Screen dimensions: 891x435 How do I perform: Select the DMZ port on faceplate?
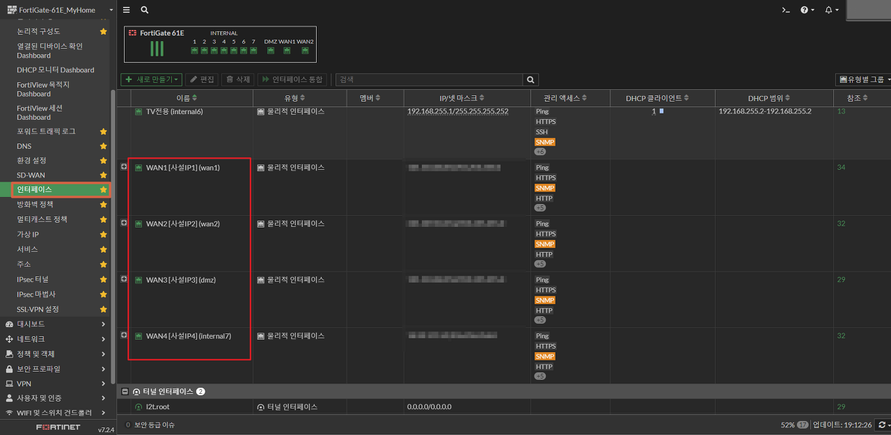tap(270, 51)
